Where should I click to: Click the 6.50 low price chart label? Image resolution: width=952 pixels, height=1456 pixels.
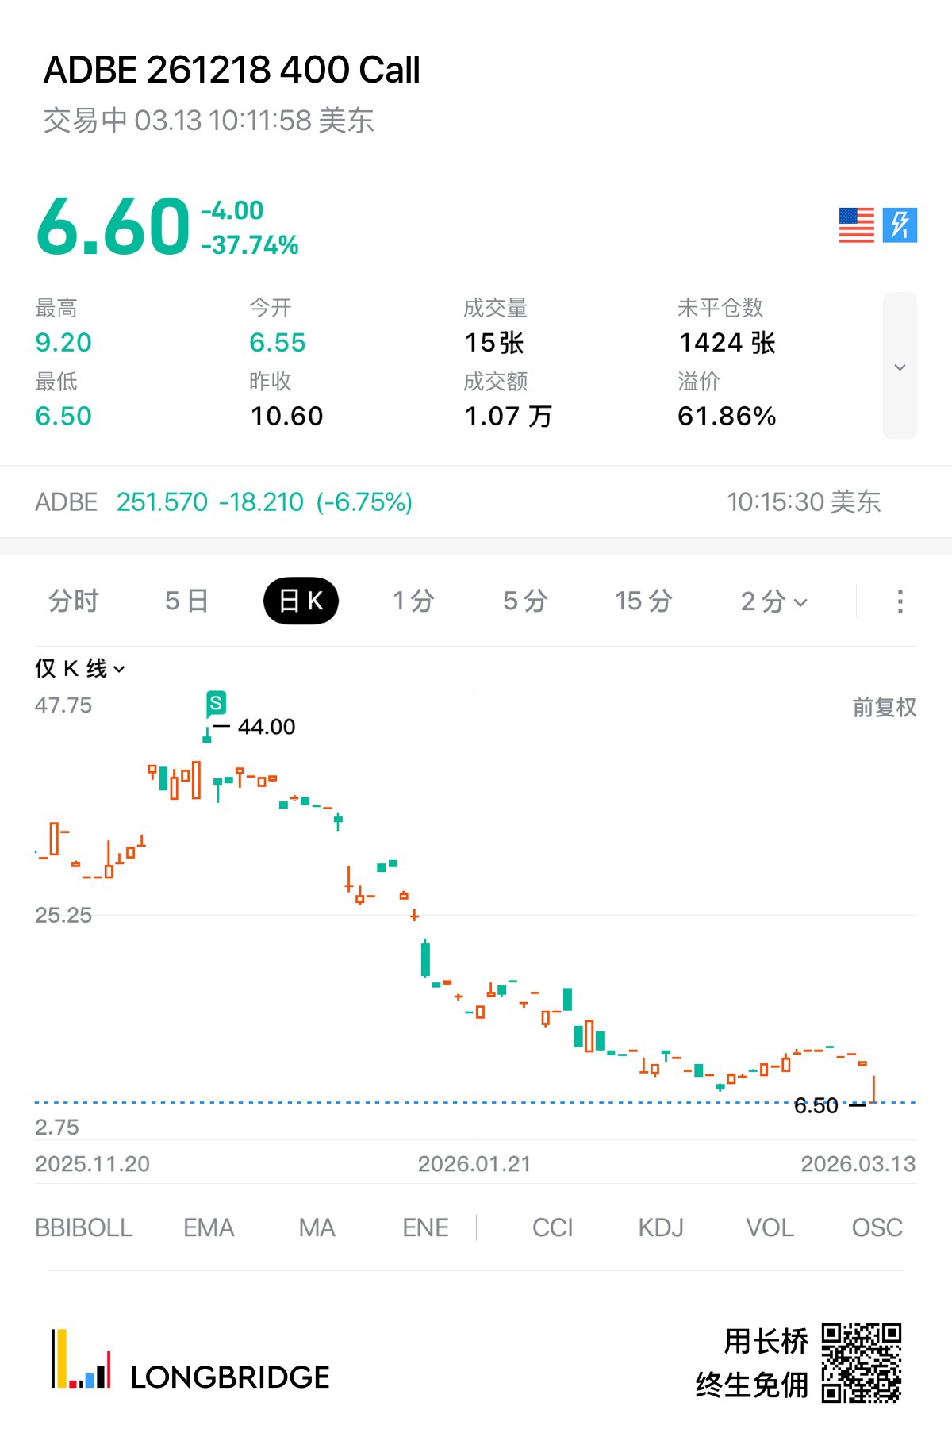coord(816,1105)
